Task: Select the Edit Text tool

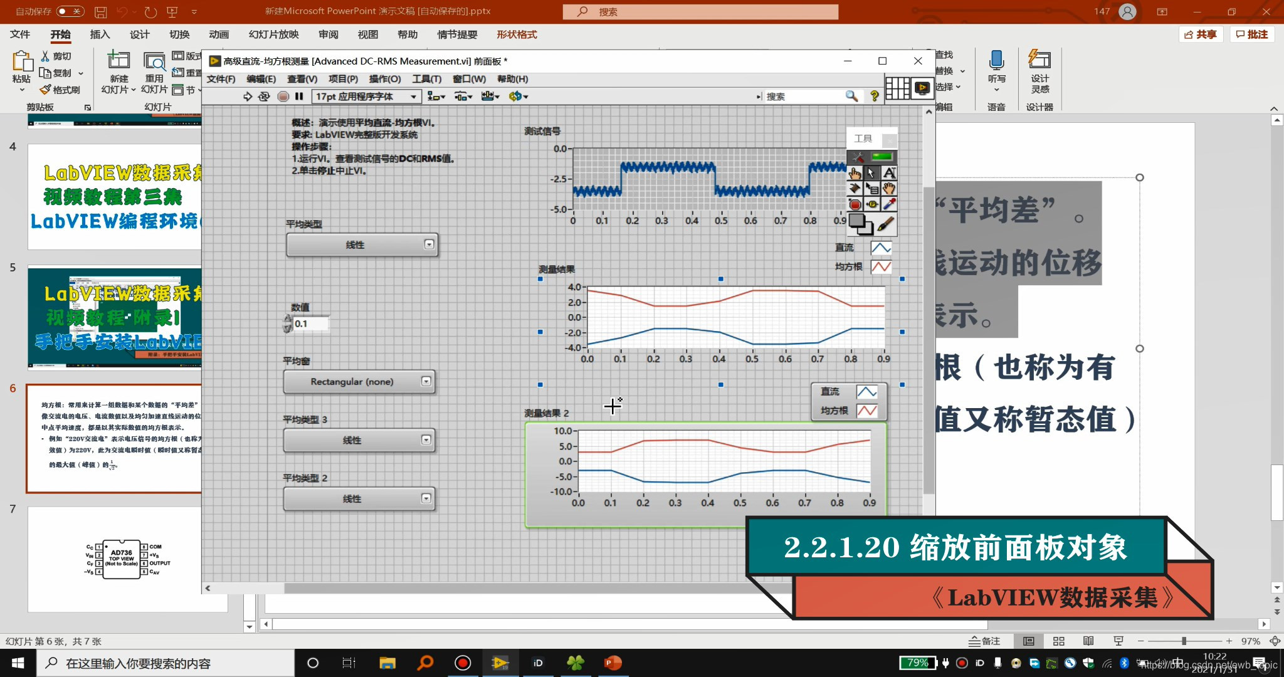Action: pyautogui.click(x=889, y=173)
